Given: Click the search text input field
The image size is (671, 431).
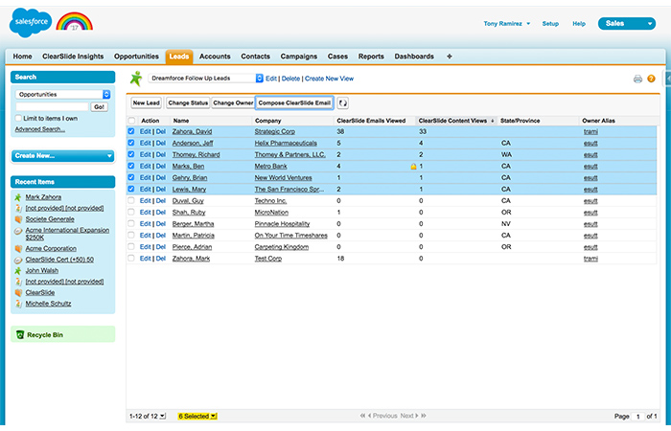Looking at the screenshot, I should (x=52, y=107).
